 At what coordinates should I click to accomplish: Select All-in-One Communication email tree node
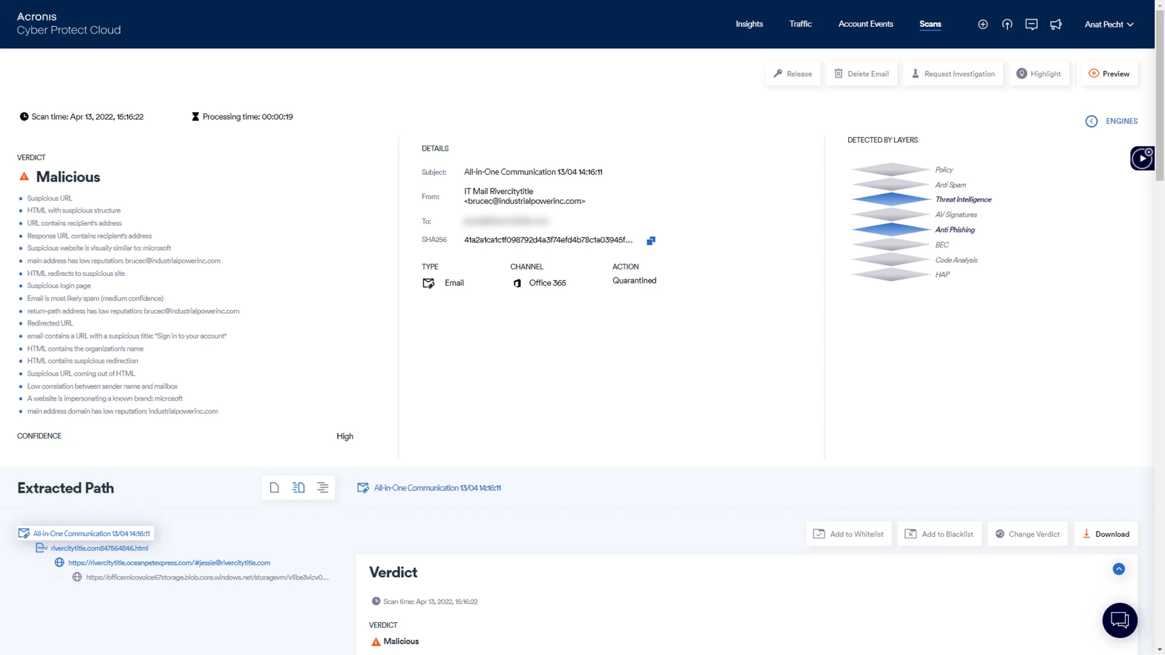(x=85, y=533)
